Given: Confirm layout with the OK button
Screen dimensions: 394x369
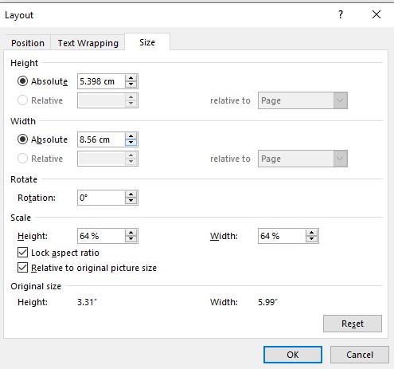Looking at the screenshot, I should point(293,355).
